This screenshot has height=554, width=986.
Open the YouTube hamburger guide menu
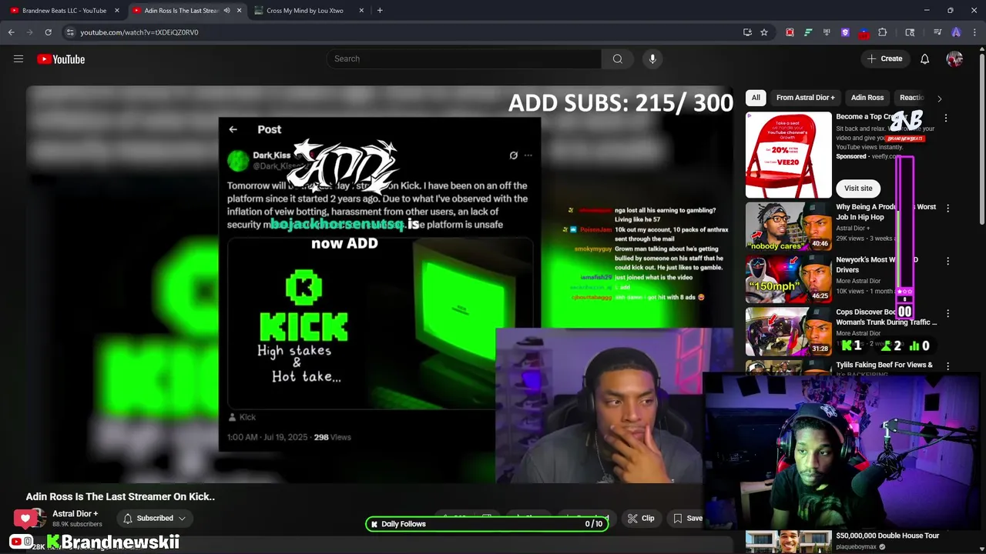[18, 58]
